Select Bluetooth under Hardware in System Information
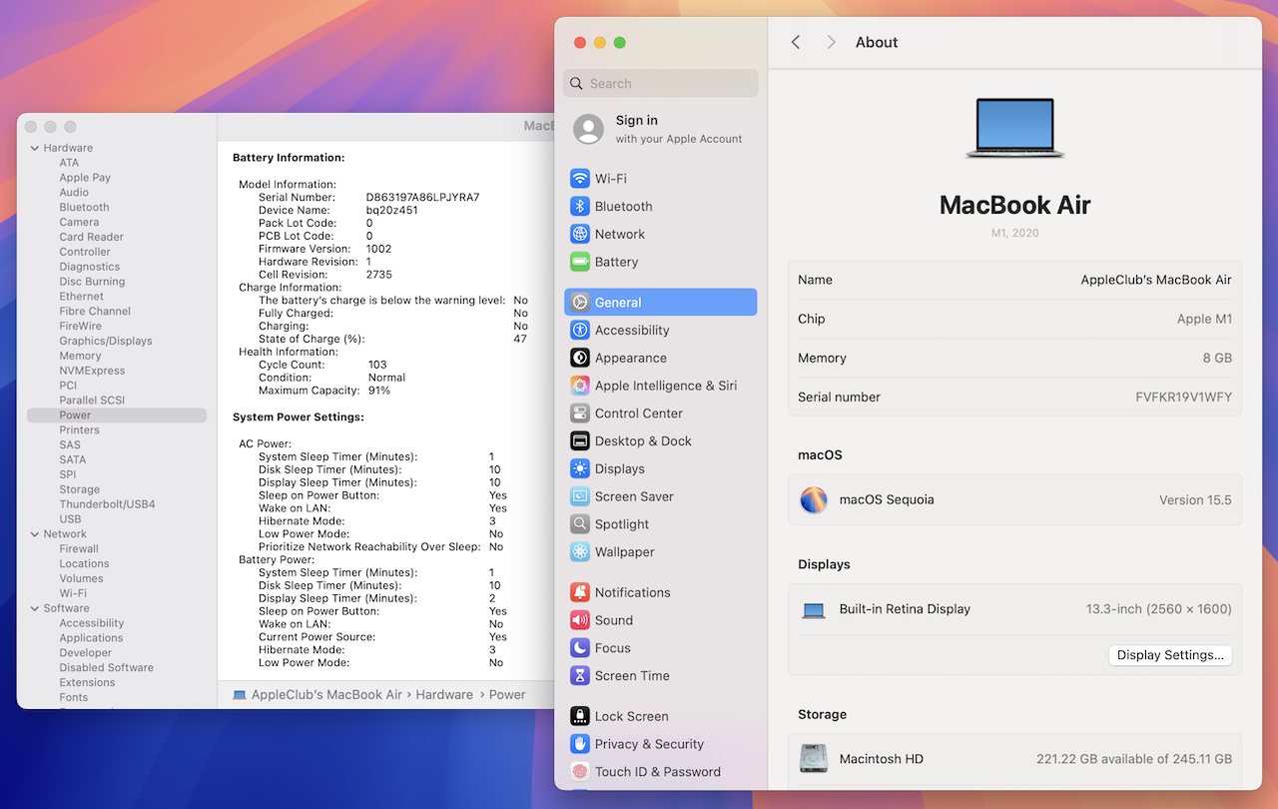Screen dimensions: 1278x809 point(84,208)
